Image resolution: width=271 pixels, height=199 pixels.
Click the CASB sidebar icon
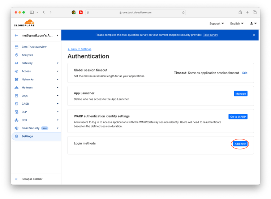16,104
